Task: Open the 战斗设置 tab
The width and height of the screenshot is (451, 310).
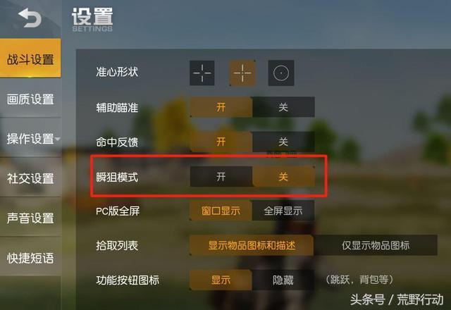Action: pyautogui.click(x=30, y=58)
